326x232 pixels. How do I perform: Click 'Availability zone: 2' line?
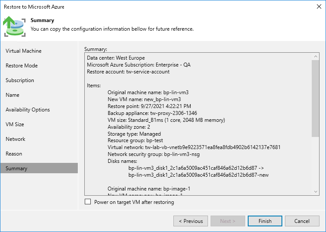coord(129,127)
